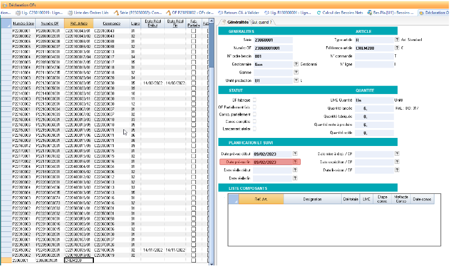Screen dimensions: 450x266
Task: Open date picker for Date livraison / OF
Action: coord(397,171)
